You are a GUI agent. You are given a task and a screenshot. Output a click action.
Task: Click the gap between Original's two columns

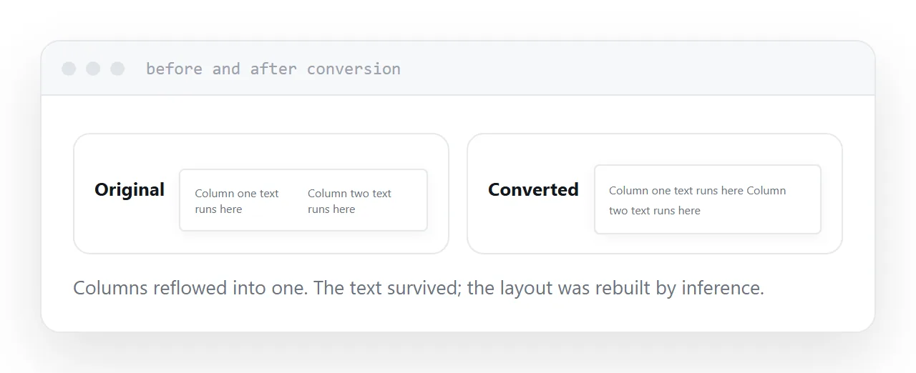[x=293, y=201]
